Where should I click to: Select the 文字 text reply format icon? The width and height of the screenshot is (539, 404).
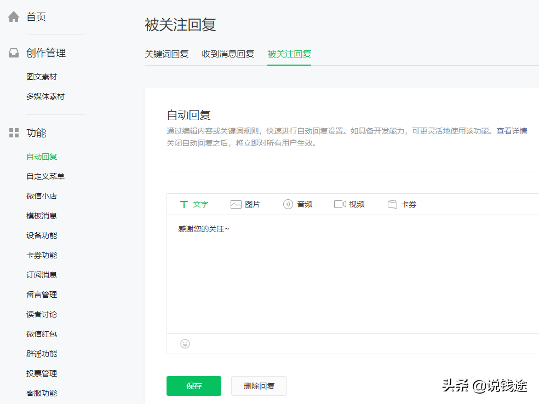[x=184, y=204]
